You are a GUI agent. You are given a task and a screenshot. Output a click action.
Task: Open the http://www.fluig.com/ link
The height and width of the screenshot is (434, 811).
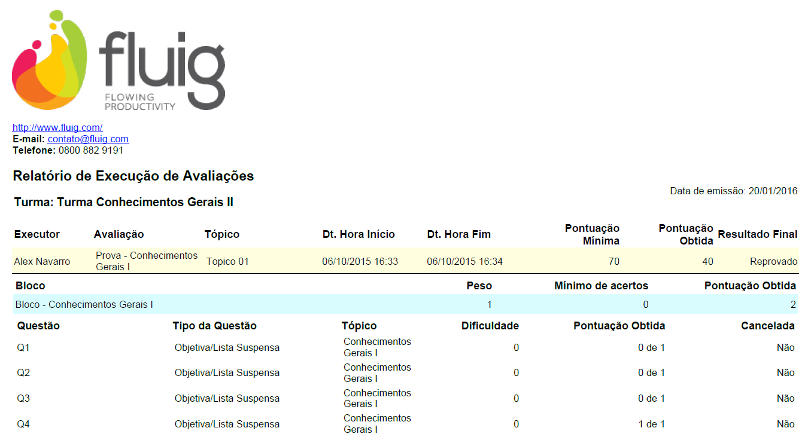click(x=57, y=127)
